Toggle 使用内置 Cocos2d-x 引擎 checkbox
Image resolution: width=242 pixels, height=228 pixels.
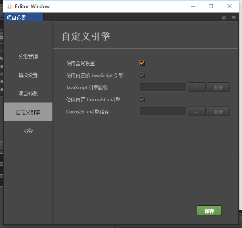pyautogui.click(x=142, y=100)
